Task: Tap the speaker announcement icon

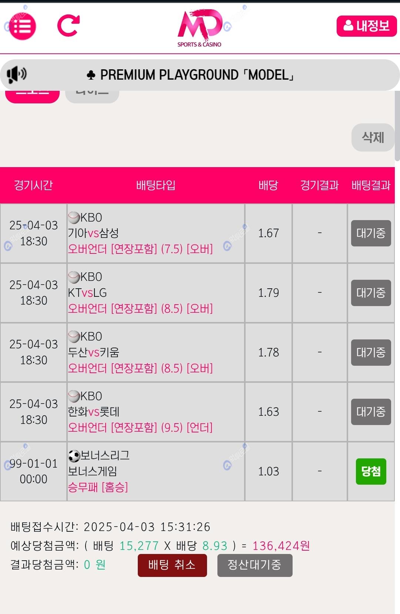Action: [x=17, y=74]
